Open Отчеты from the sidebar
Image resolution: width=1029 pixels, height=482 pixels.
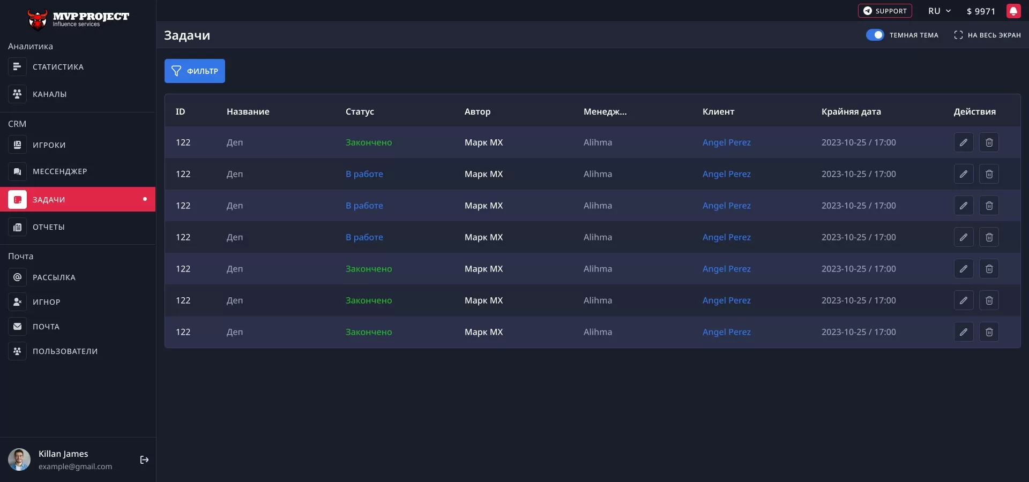point(49,227)
